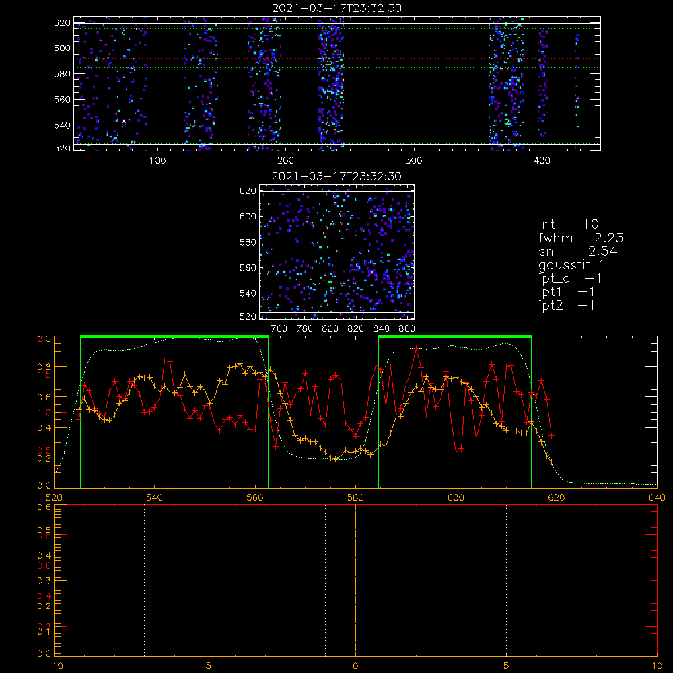Click the left green bar above the profile plot
This screenshot has width=673, height=673.
174,336
